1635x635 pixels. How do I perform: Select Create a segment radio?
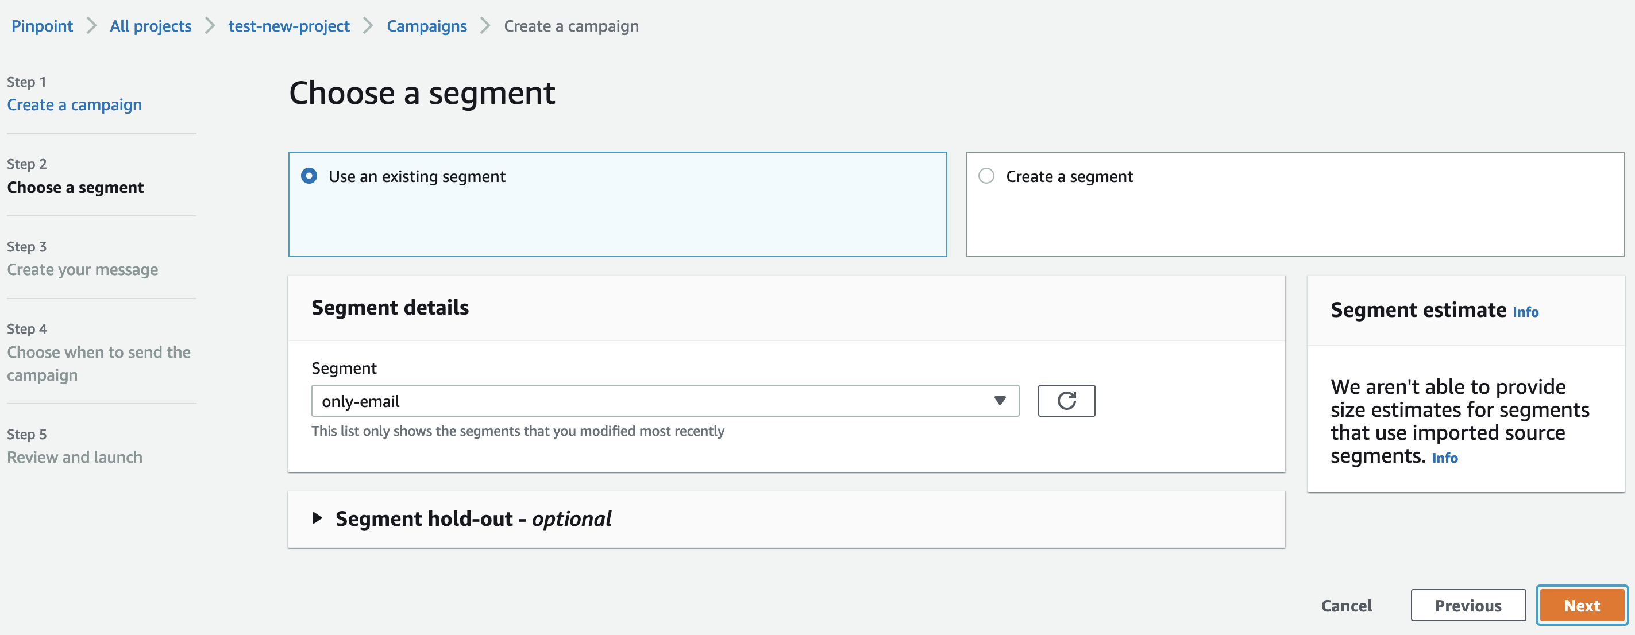(x=986, y=176)
